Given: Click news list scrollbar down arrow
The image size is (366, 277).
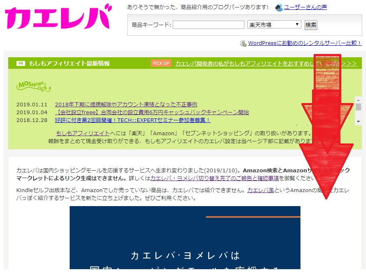Looking at the screenshot, I should pyautogui.click(x=358, y=122).
